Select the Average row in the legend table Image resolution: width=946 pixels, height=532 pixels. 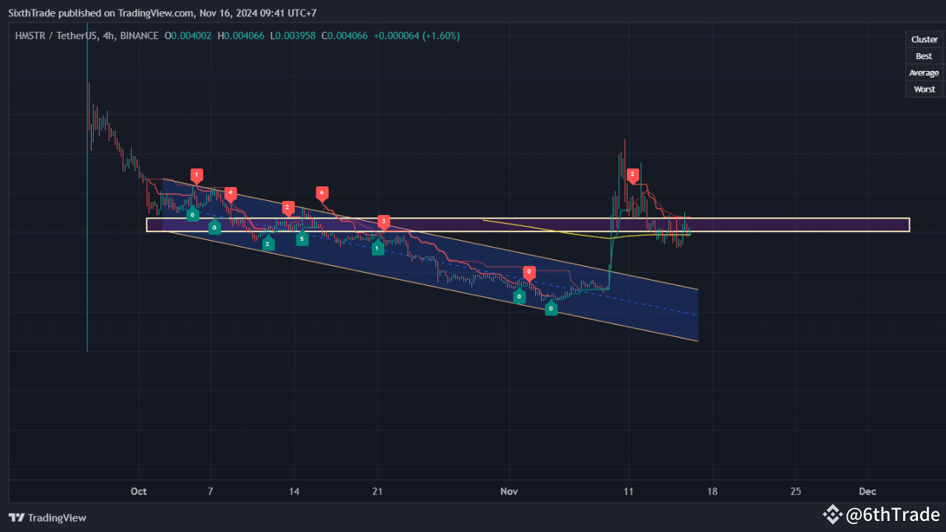pyautogui.click(x=924, y=72)
